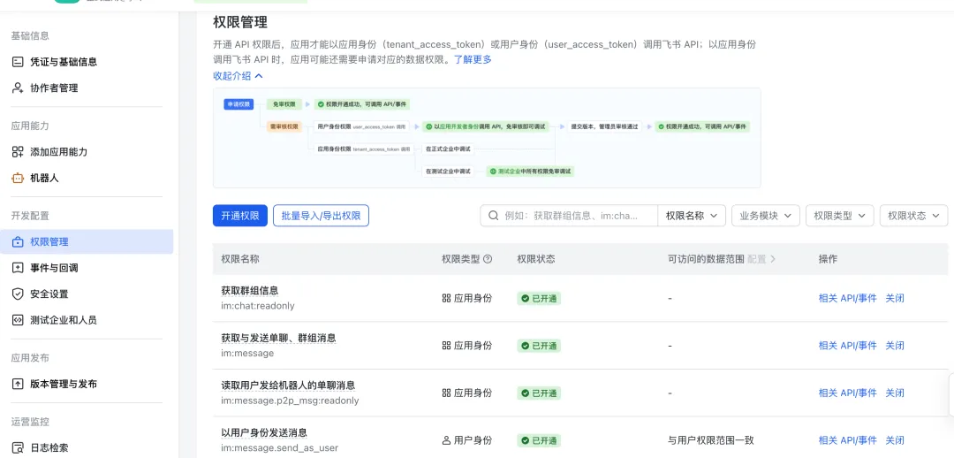954x458 pixels.
Task: Open 相关 API/事件 for 获取群组信息
Action: [847, 299]
